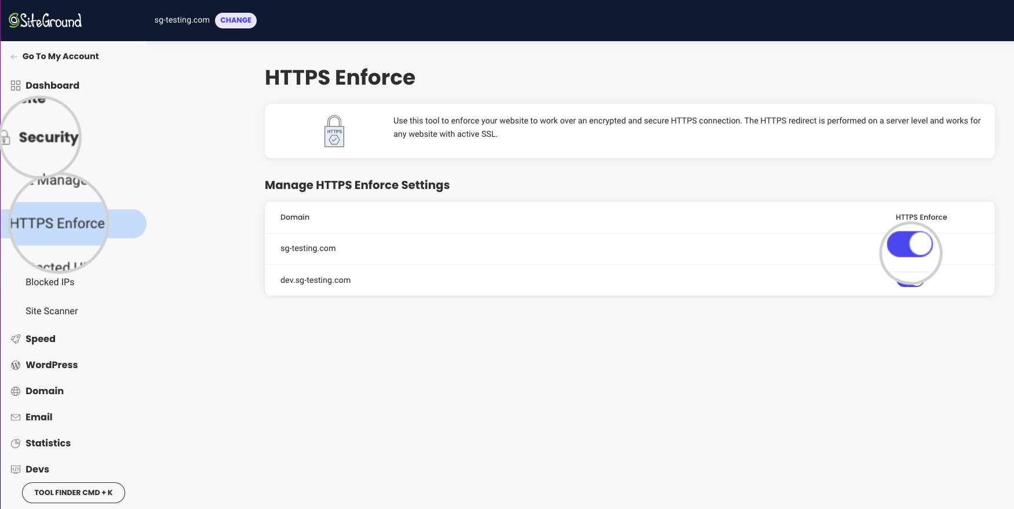
Task: Click the Email envelope icon
Action: tap(16, 417)
